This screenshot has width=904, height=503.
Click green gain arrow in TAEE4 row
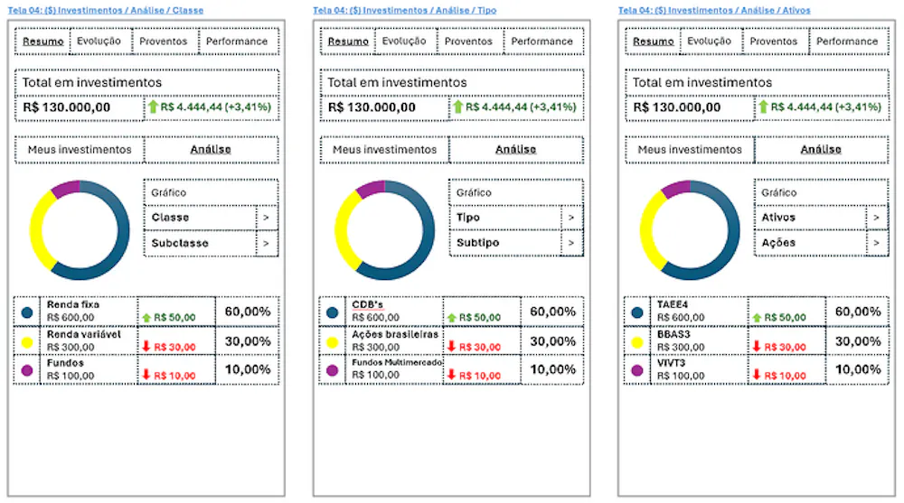coord(757,318)
